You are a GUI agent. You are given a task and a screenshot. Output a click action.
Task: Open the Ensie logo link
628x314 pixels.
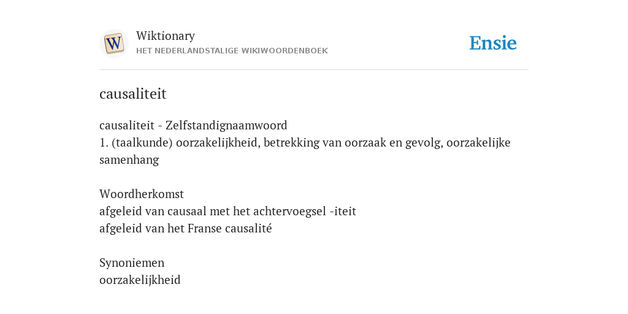pos(493,43)
